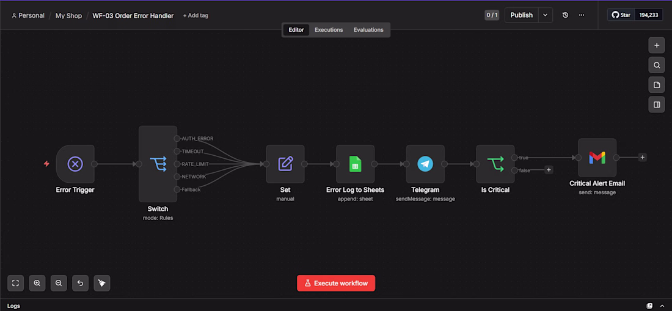Screen dimensions: 672x311
Task: Open the Is Critical IF node
Action: [495, 164]
